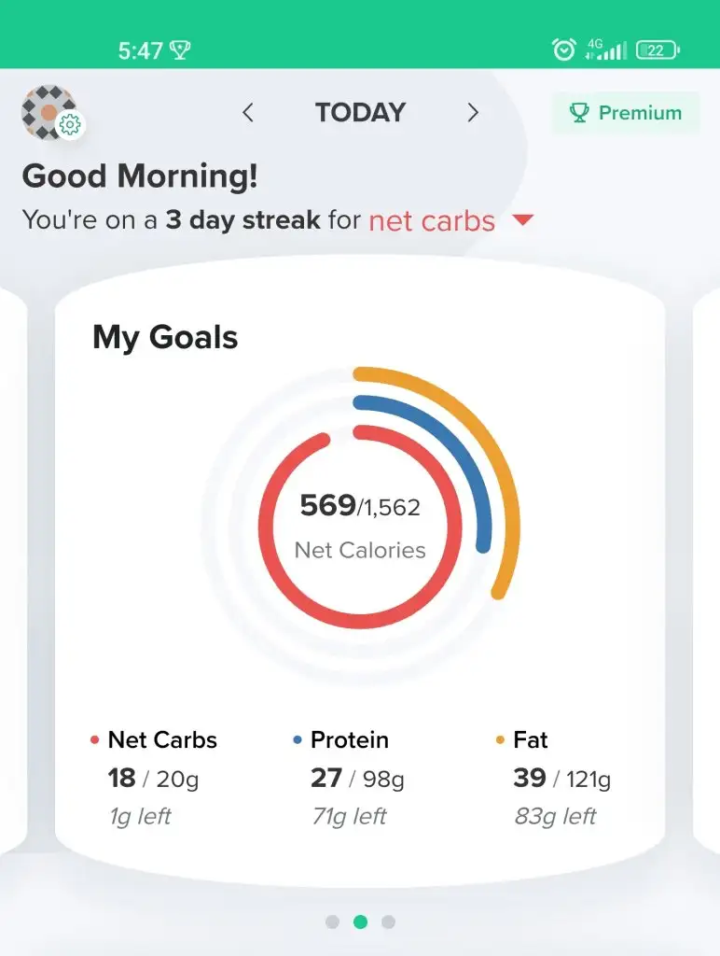
Task: Select the net carbs streak text
Action: coord(432,220)
